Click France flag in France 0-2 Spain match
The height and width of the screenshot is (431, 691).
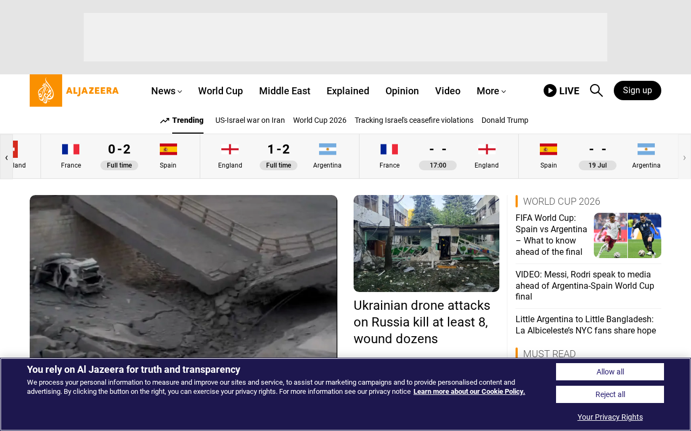[x=71, y=149]
